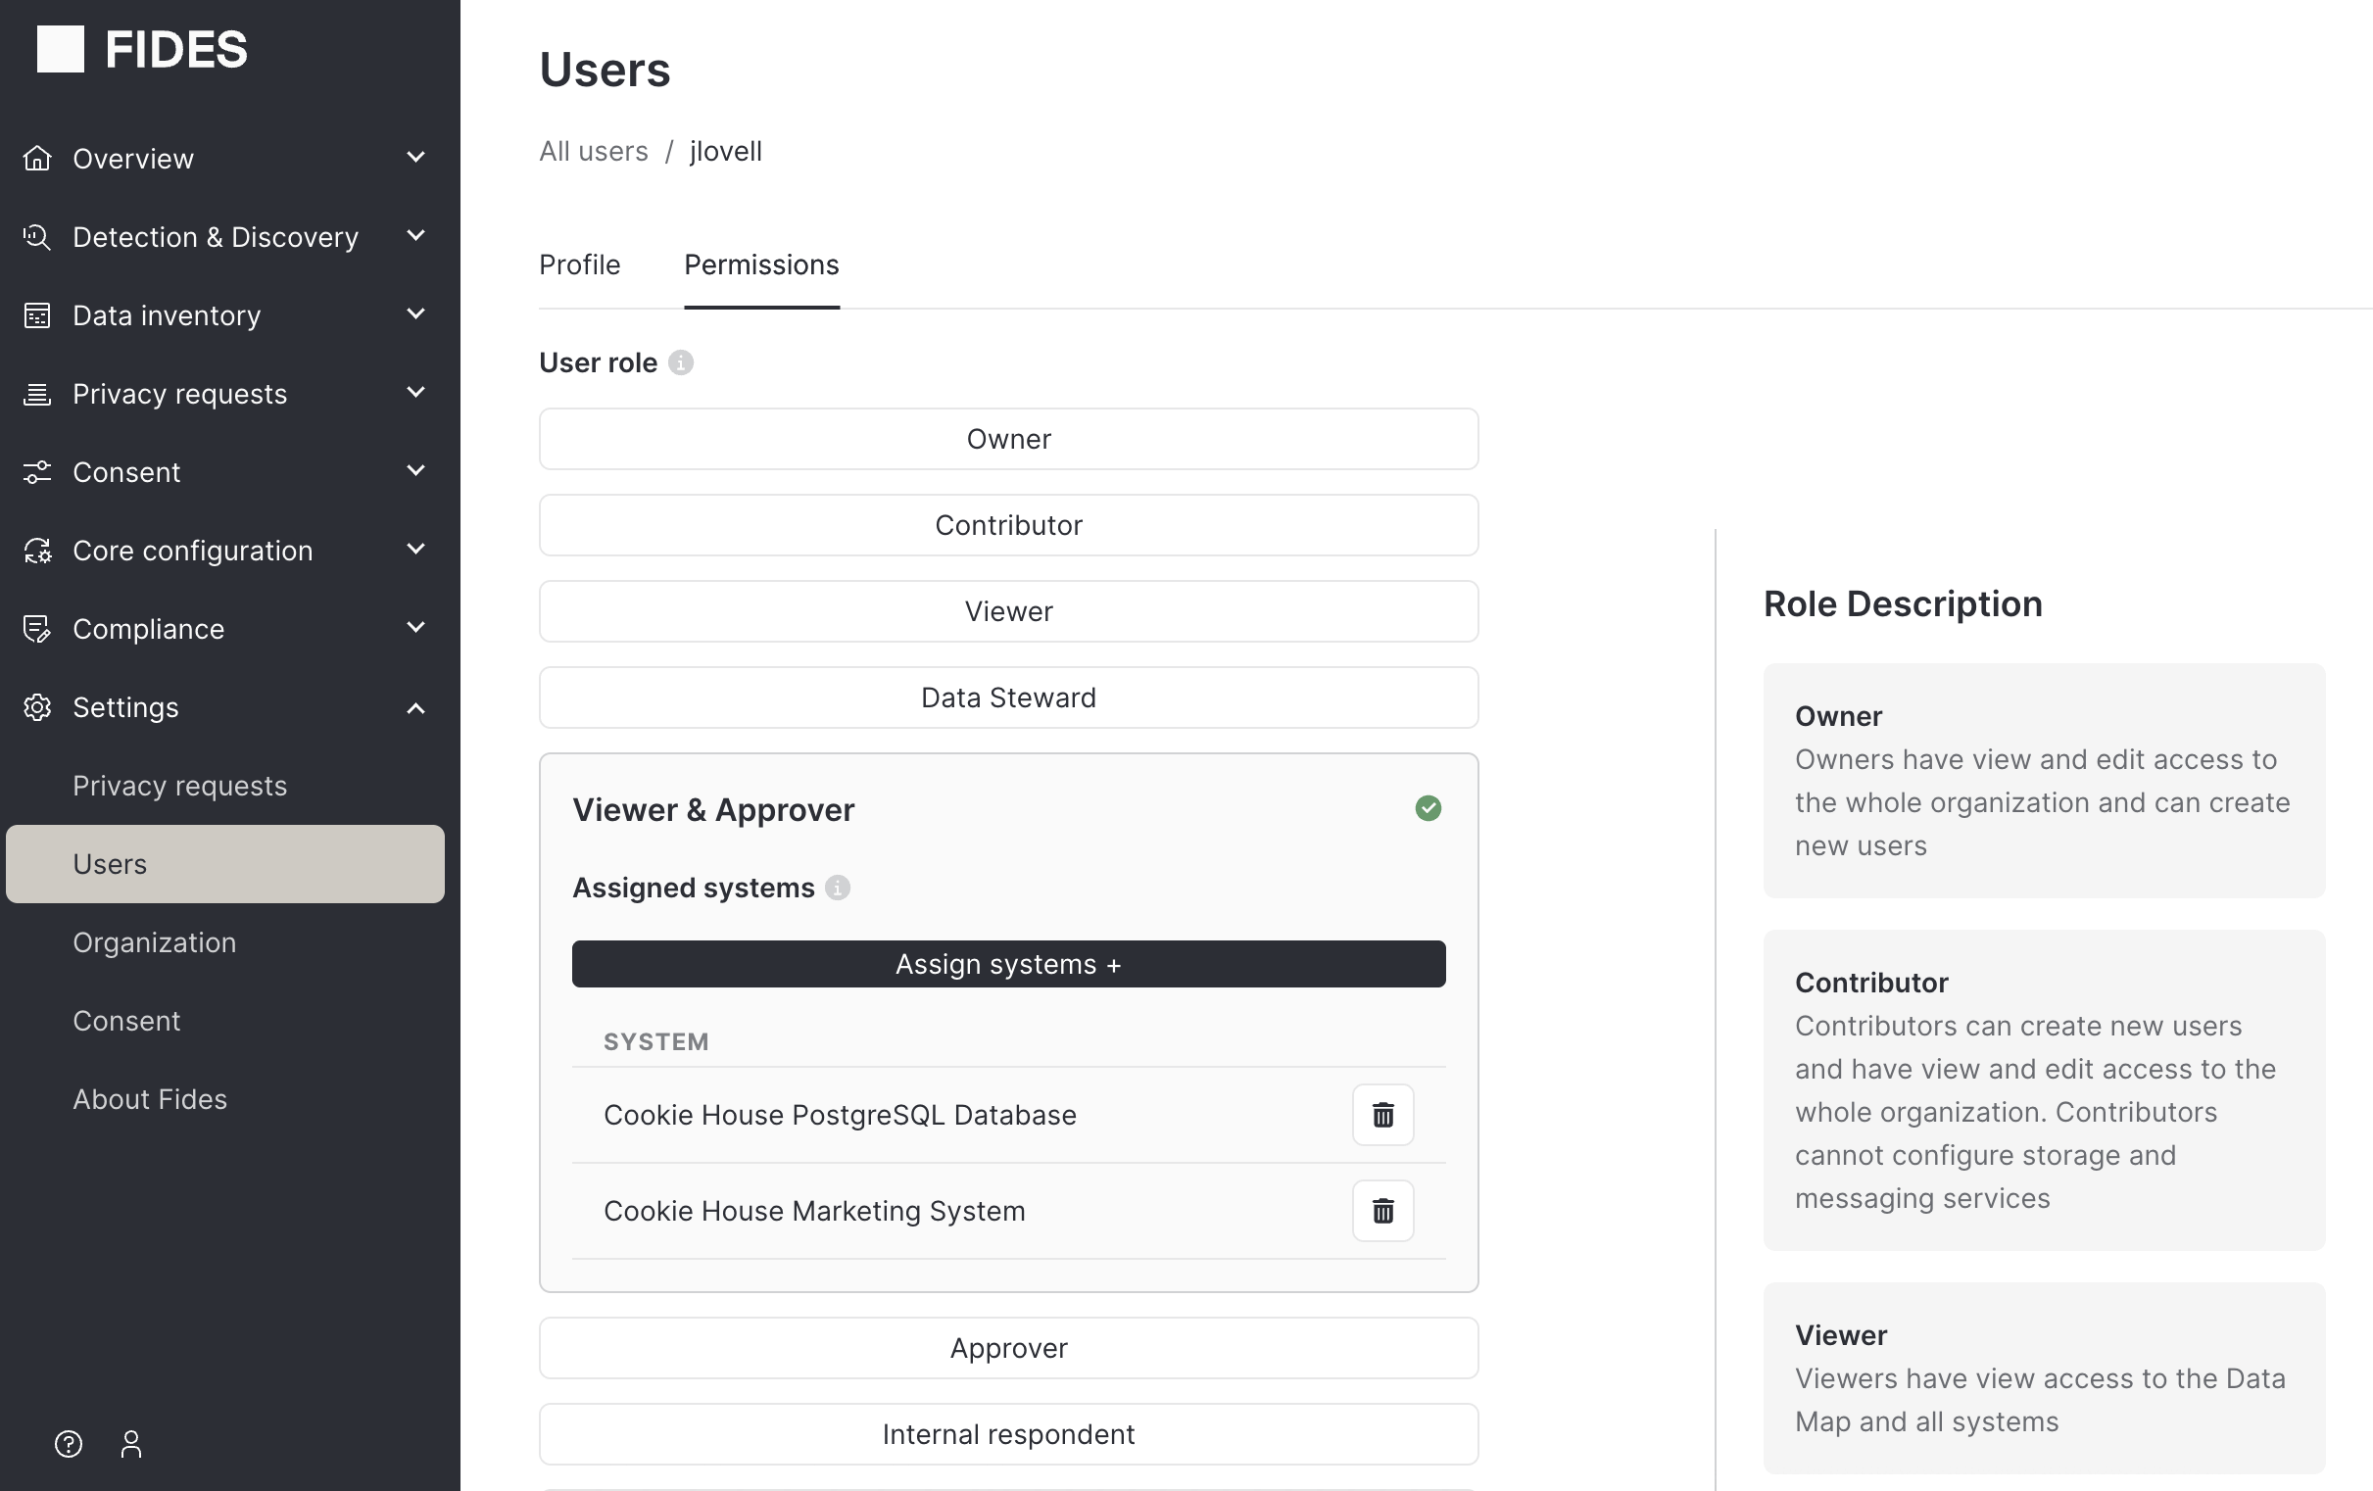Click the green Viewer & Approver checkmark
Viewport: 2373px width, 1491px height.
(x=1428, y=808)
